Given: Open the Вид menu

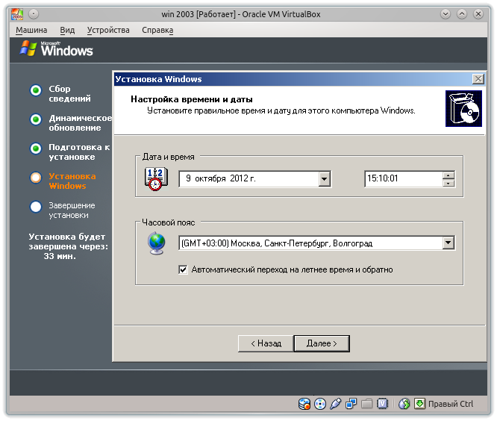Looking at the screenshot, I should 67,30.
